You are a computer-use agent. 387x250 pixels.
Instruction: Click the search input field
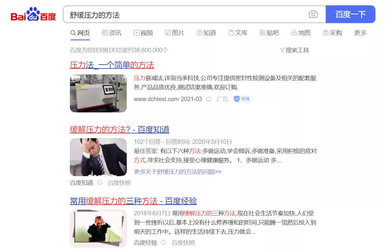(185, 15)
